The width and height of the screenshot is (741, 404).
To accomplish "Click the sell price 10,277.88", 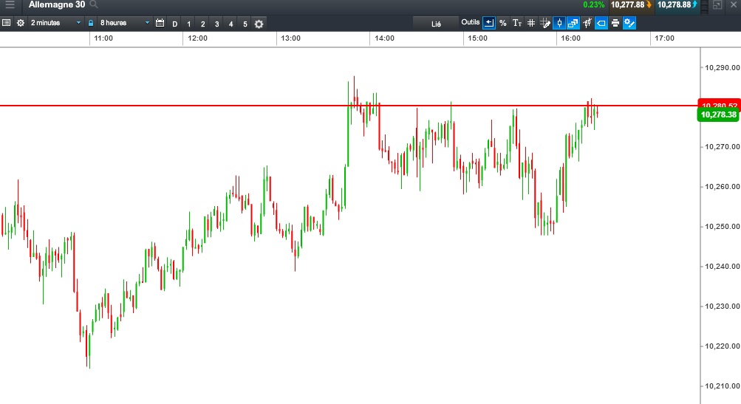I will (x=631, y=4).
